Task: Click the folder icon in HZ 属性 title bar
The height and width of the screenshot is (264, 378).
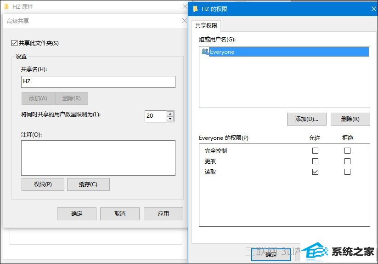Action: tap(6, 6)
